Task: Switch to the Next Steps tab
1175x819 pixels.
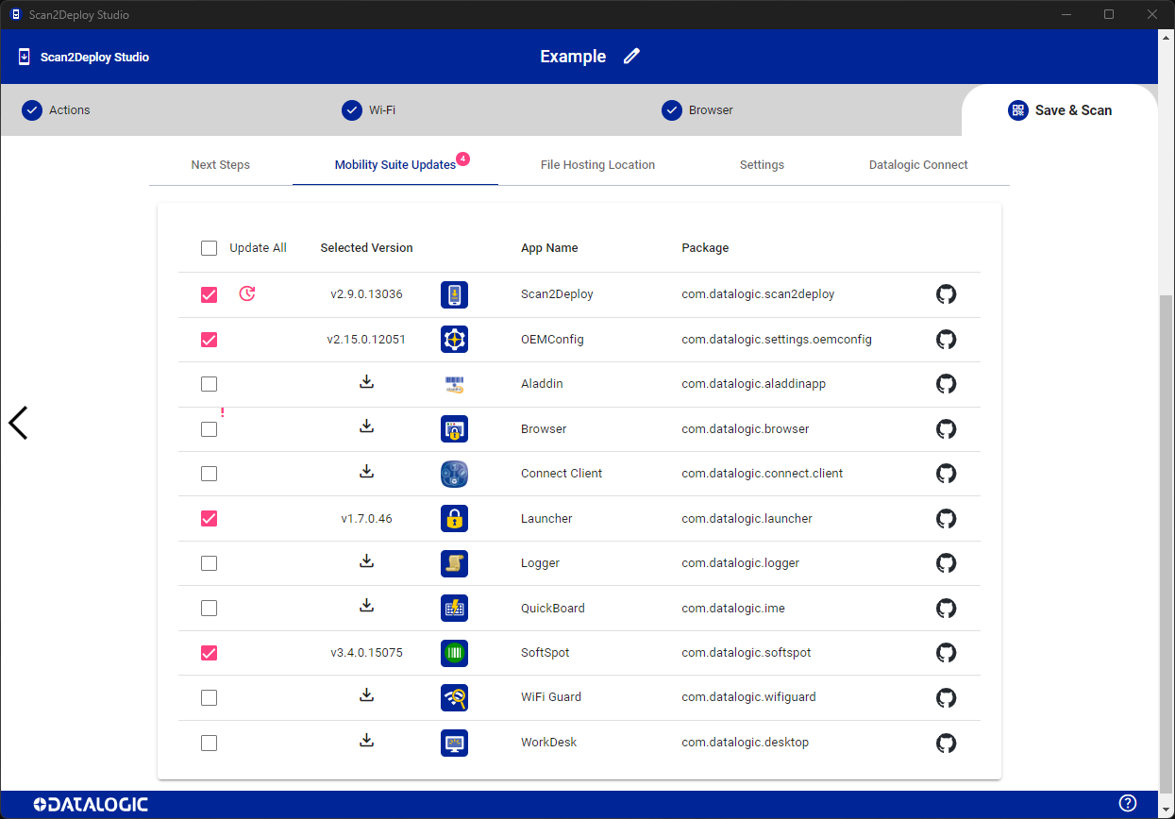Action: tap(220, 164)
